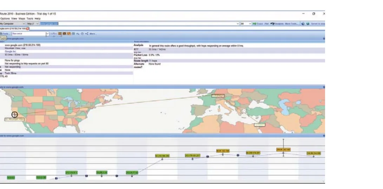Select the orange 209.85.x.x hop label in graph
This screenshot has width=383, height=189.
click(x=283, y=149)
